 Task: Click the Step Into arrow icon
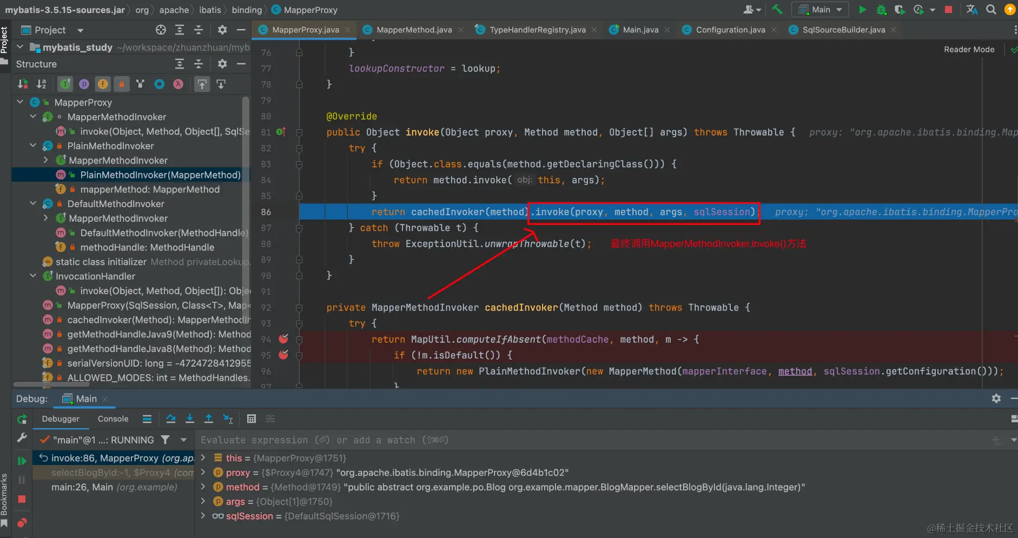pos(189,419)
